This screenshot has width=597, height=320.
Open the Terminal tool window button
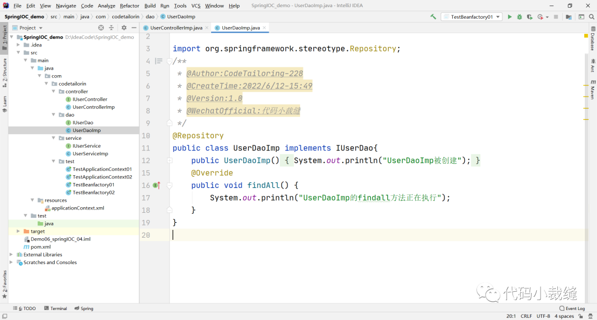pos(56,308)
